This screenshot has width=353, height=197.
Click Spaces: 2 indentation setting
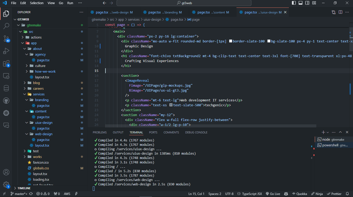pyautogui.click(x=215, y=194)
